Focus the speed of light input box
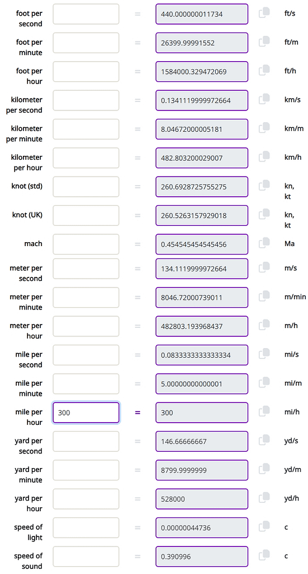308x574 pixels. coord(86,527)
